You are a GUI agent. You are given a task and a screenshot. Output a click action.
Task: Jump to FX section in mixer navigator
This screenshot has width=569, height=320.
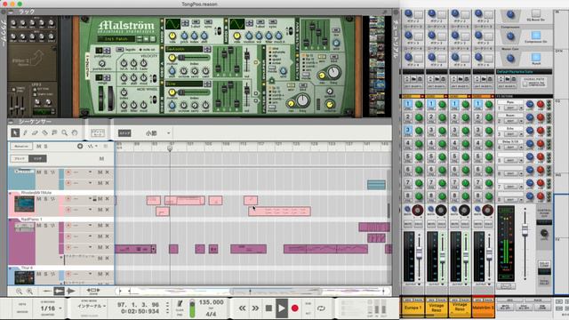coord(557,239)
